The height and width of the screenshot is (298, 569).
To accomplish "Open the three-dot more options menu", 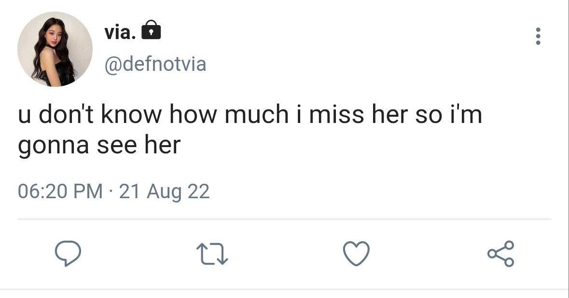I will (538, 36).
